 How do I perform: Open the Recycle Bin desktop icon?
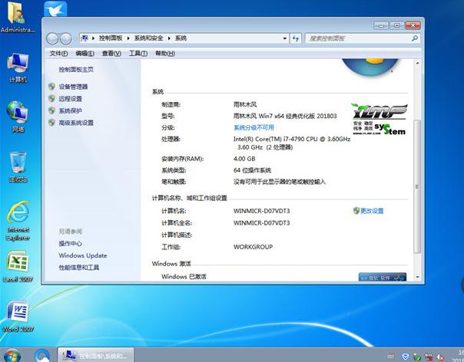[18, 164]
